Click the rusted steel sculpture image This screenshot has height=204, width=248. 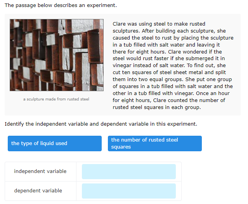(57, 55)
